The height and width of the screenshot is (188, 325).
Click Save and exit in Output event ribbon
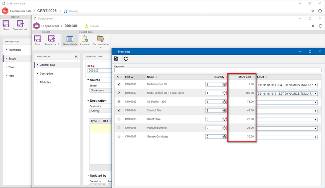[x=52, y=40]
